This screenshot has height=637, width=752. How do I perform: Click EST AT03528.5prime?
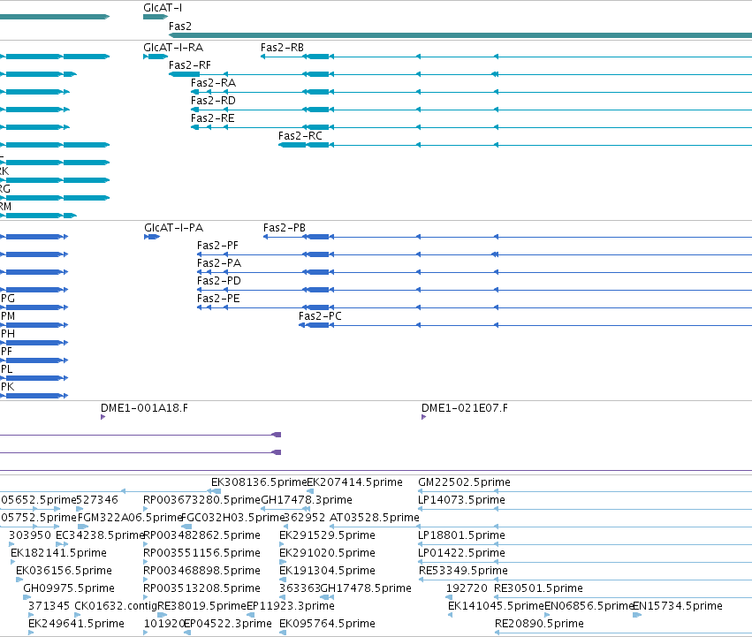(375, 518)
